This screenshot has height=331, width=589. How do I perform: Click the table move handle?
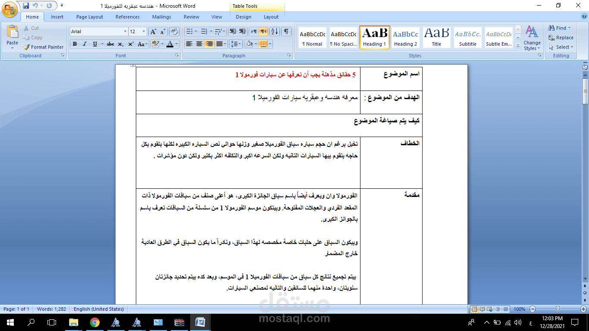(133, 66)
